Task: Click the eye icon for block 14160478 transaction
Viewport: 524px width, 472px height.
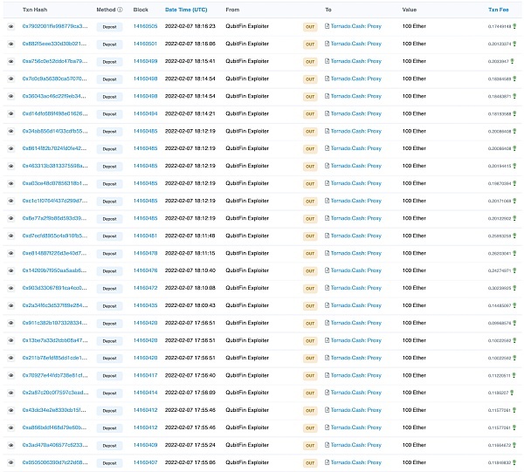Action: click(11, 253)
